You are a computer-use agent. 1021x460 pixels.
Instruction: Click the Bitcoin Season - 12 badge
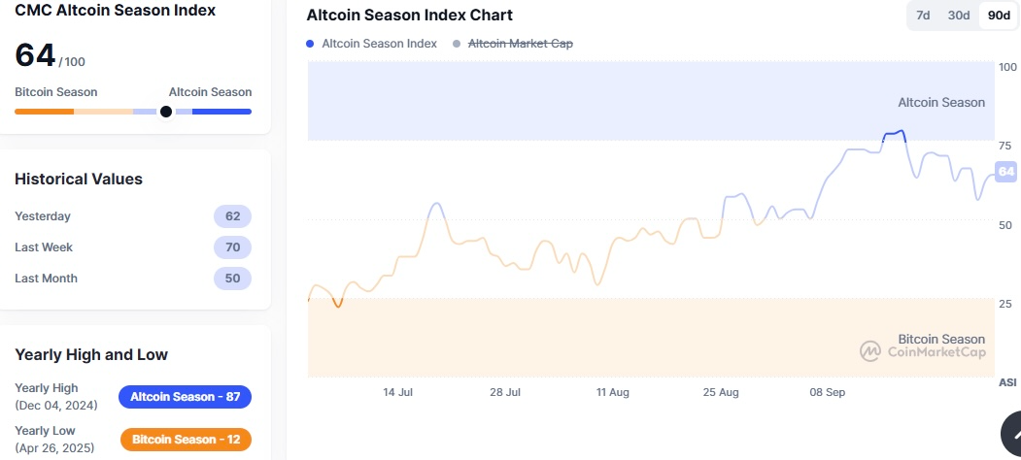coord(186,440)
